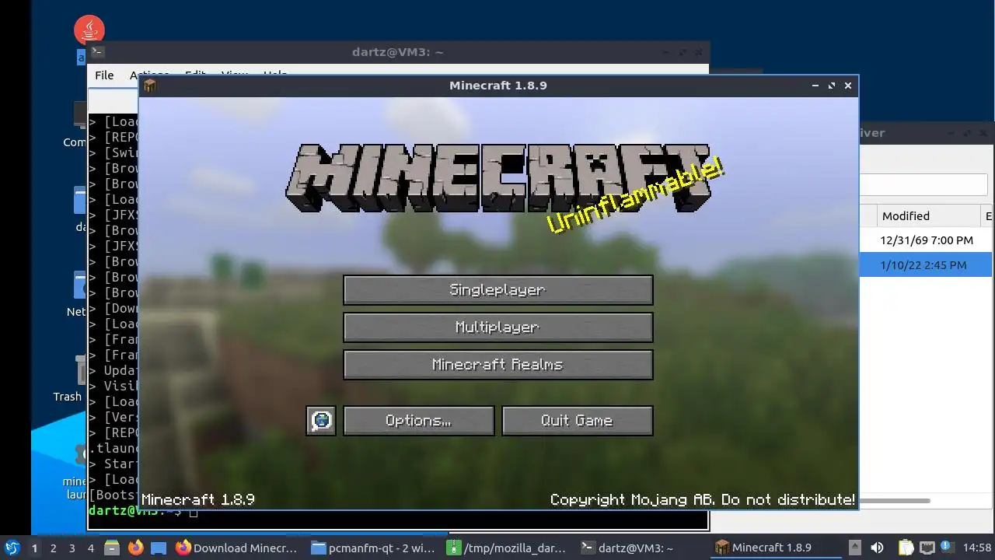
Task: Sort by the Modified column header
Action: tap(928, 216)
